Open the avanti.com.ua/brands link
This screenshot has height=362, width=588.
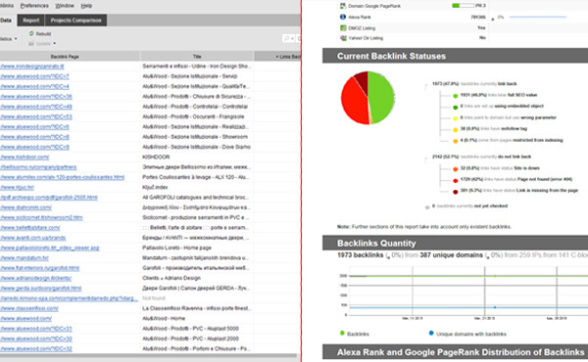pos(33,238)
